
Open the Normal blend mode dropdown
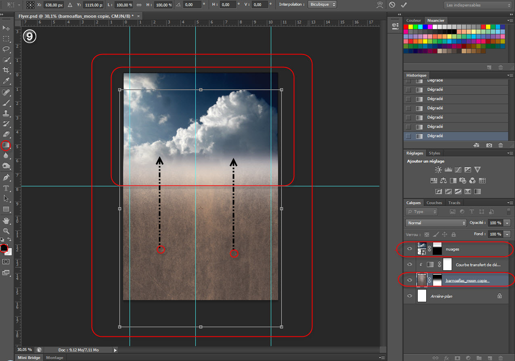pyautogui.click(x=436, y=223)
